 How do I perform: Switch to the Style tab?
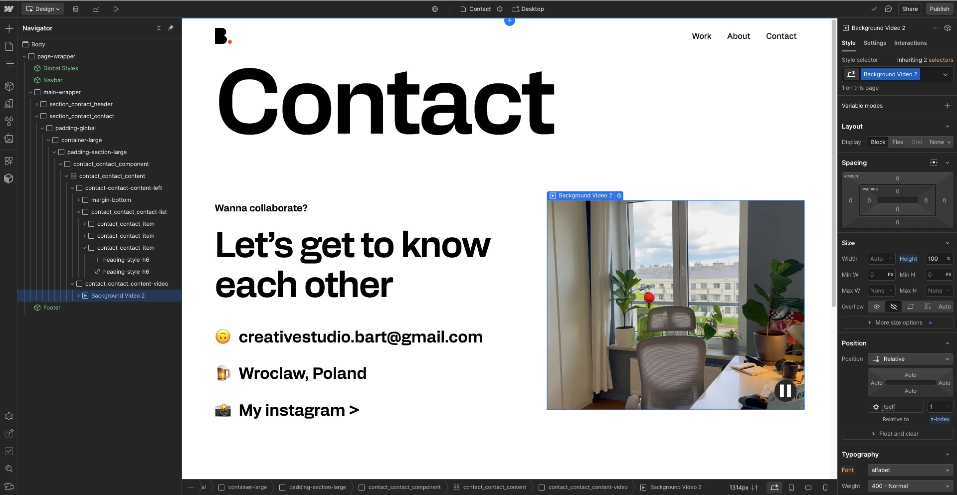(x=848, y=43)
